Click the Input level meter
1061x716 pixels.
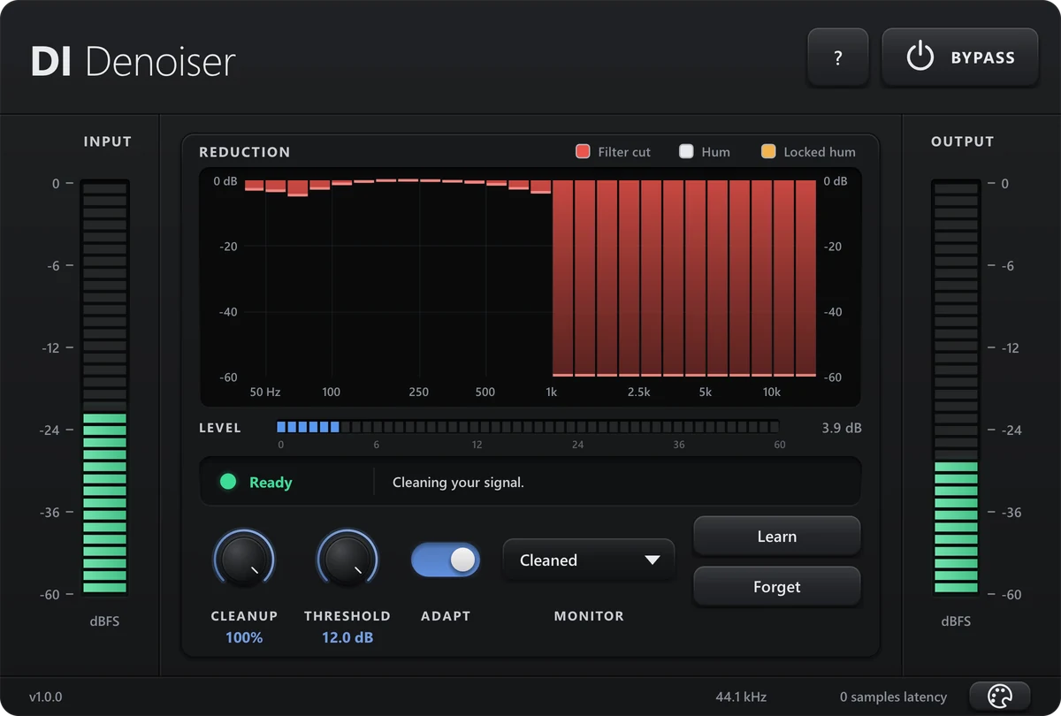(x=104, y=387)
